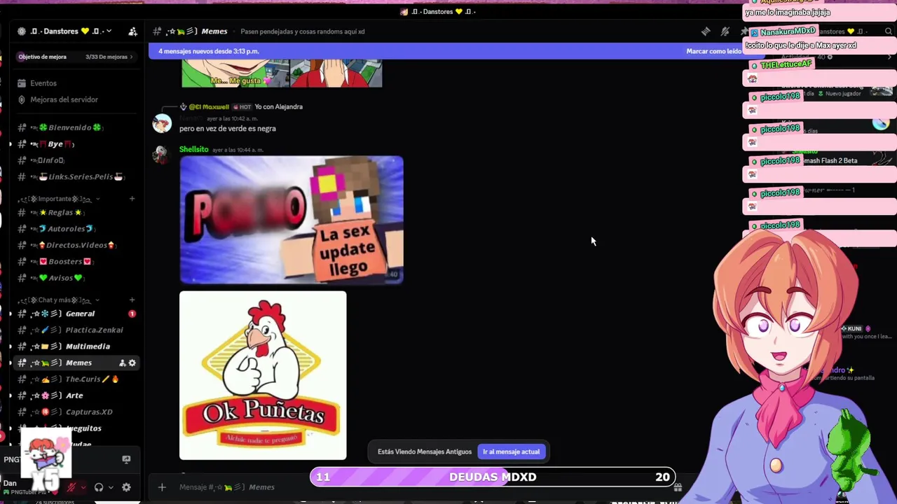The image size is (897, 504).
Task: Toggle headphones deafen button
Action: point(99,487)
